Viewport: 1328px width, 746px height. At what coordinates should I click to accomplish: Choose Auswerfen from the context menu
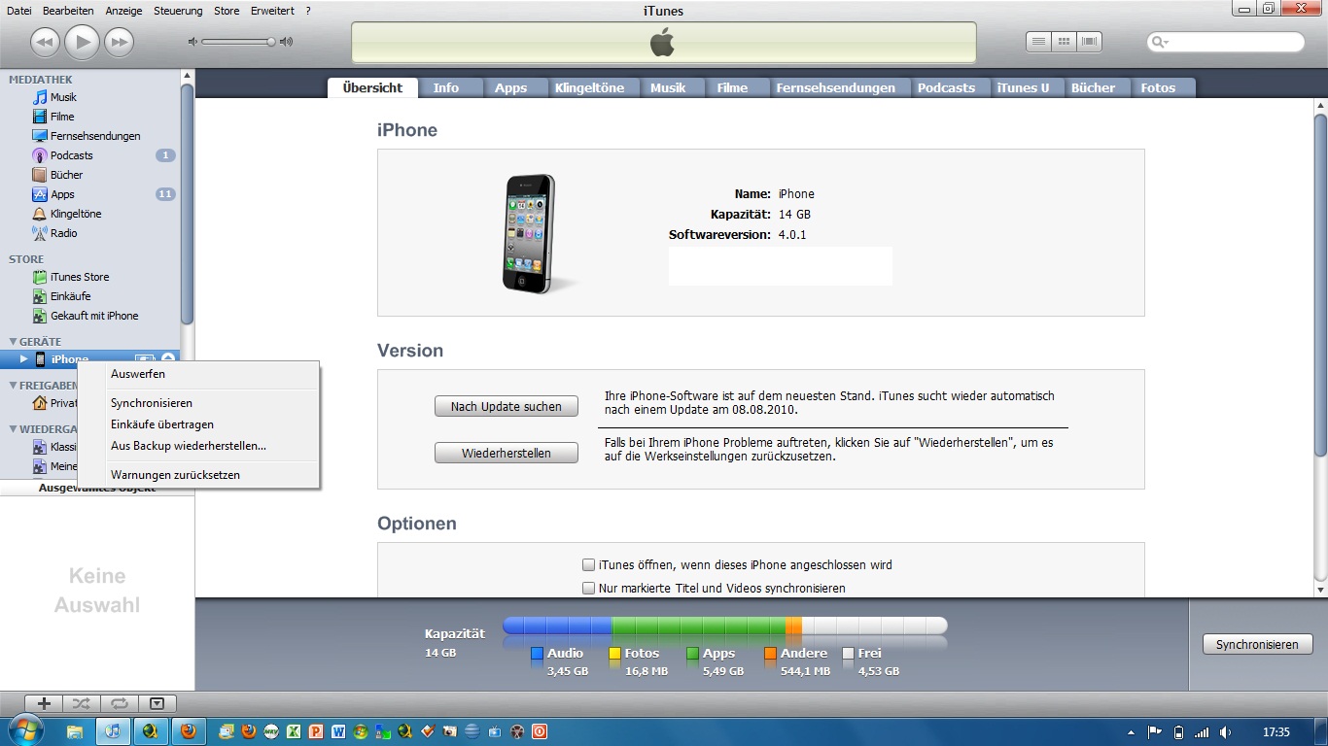point(138,374)
